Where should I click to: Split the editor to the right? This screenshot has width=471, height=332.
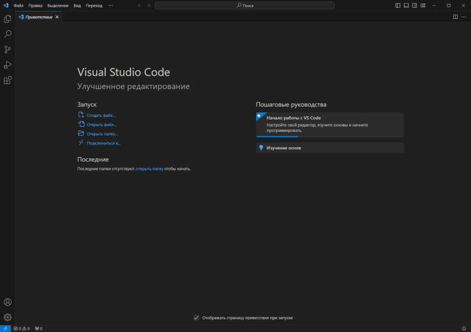(x=456, y=17)
